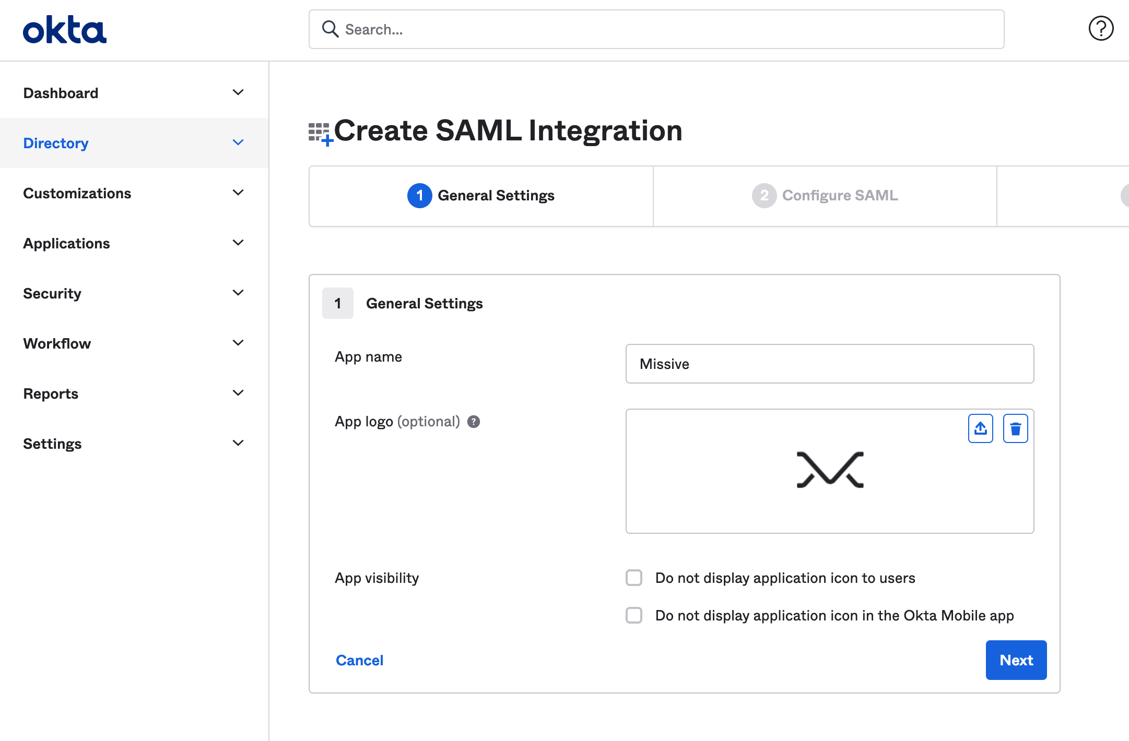Select the General Settings step tab
This screenshot has height=741, width=1129.
coord(481,196)
